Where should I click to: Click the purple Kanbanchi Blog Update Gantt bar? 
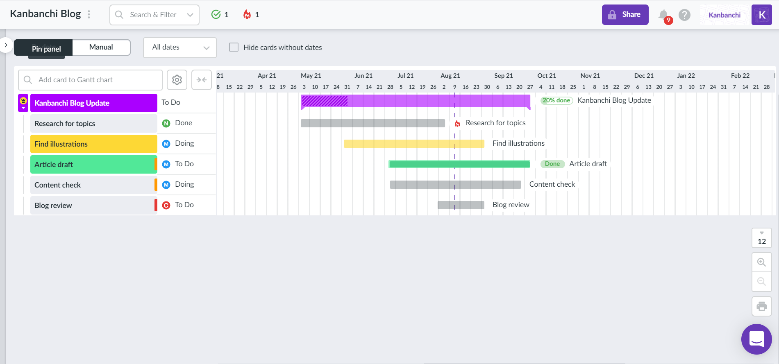(416, 101)
